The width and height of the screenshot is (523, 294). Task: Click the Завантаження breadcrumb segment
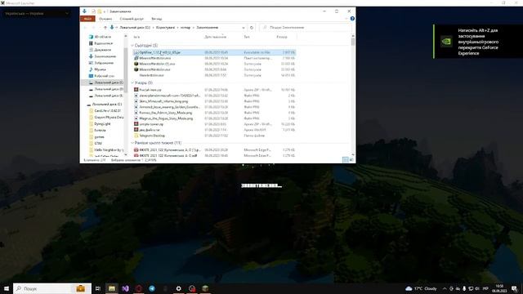(x=207, y=27)
